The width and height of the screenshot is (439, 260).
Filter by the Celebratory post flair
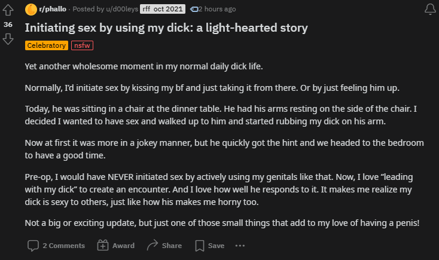click(x=46, y=45)
